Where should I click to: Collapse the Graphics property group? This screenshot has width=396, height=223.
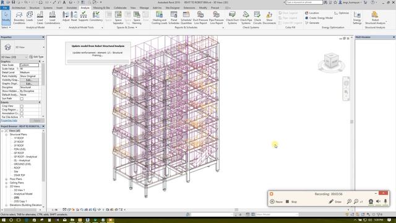pos(40,61)
